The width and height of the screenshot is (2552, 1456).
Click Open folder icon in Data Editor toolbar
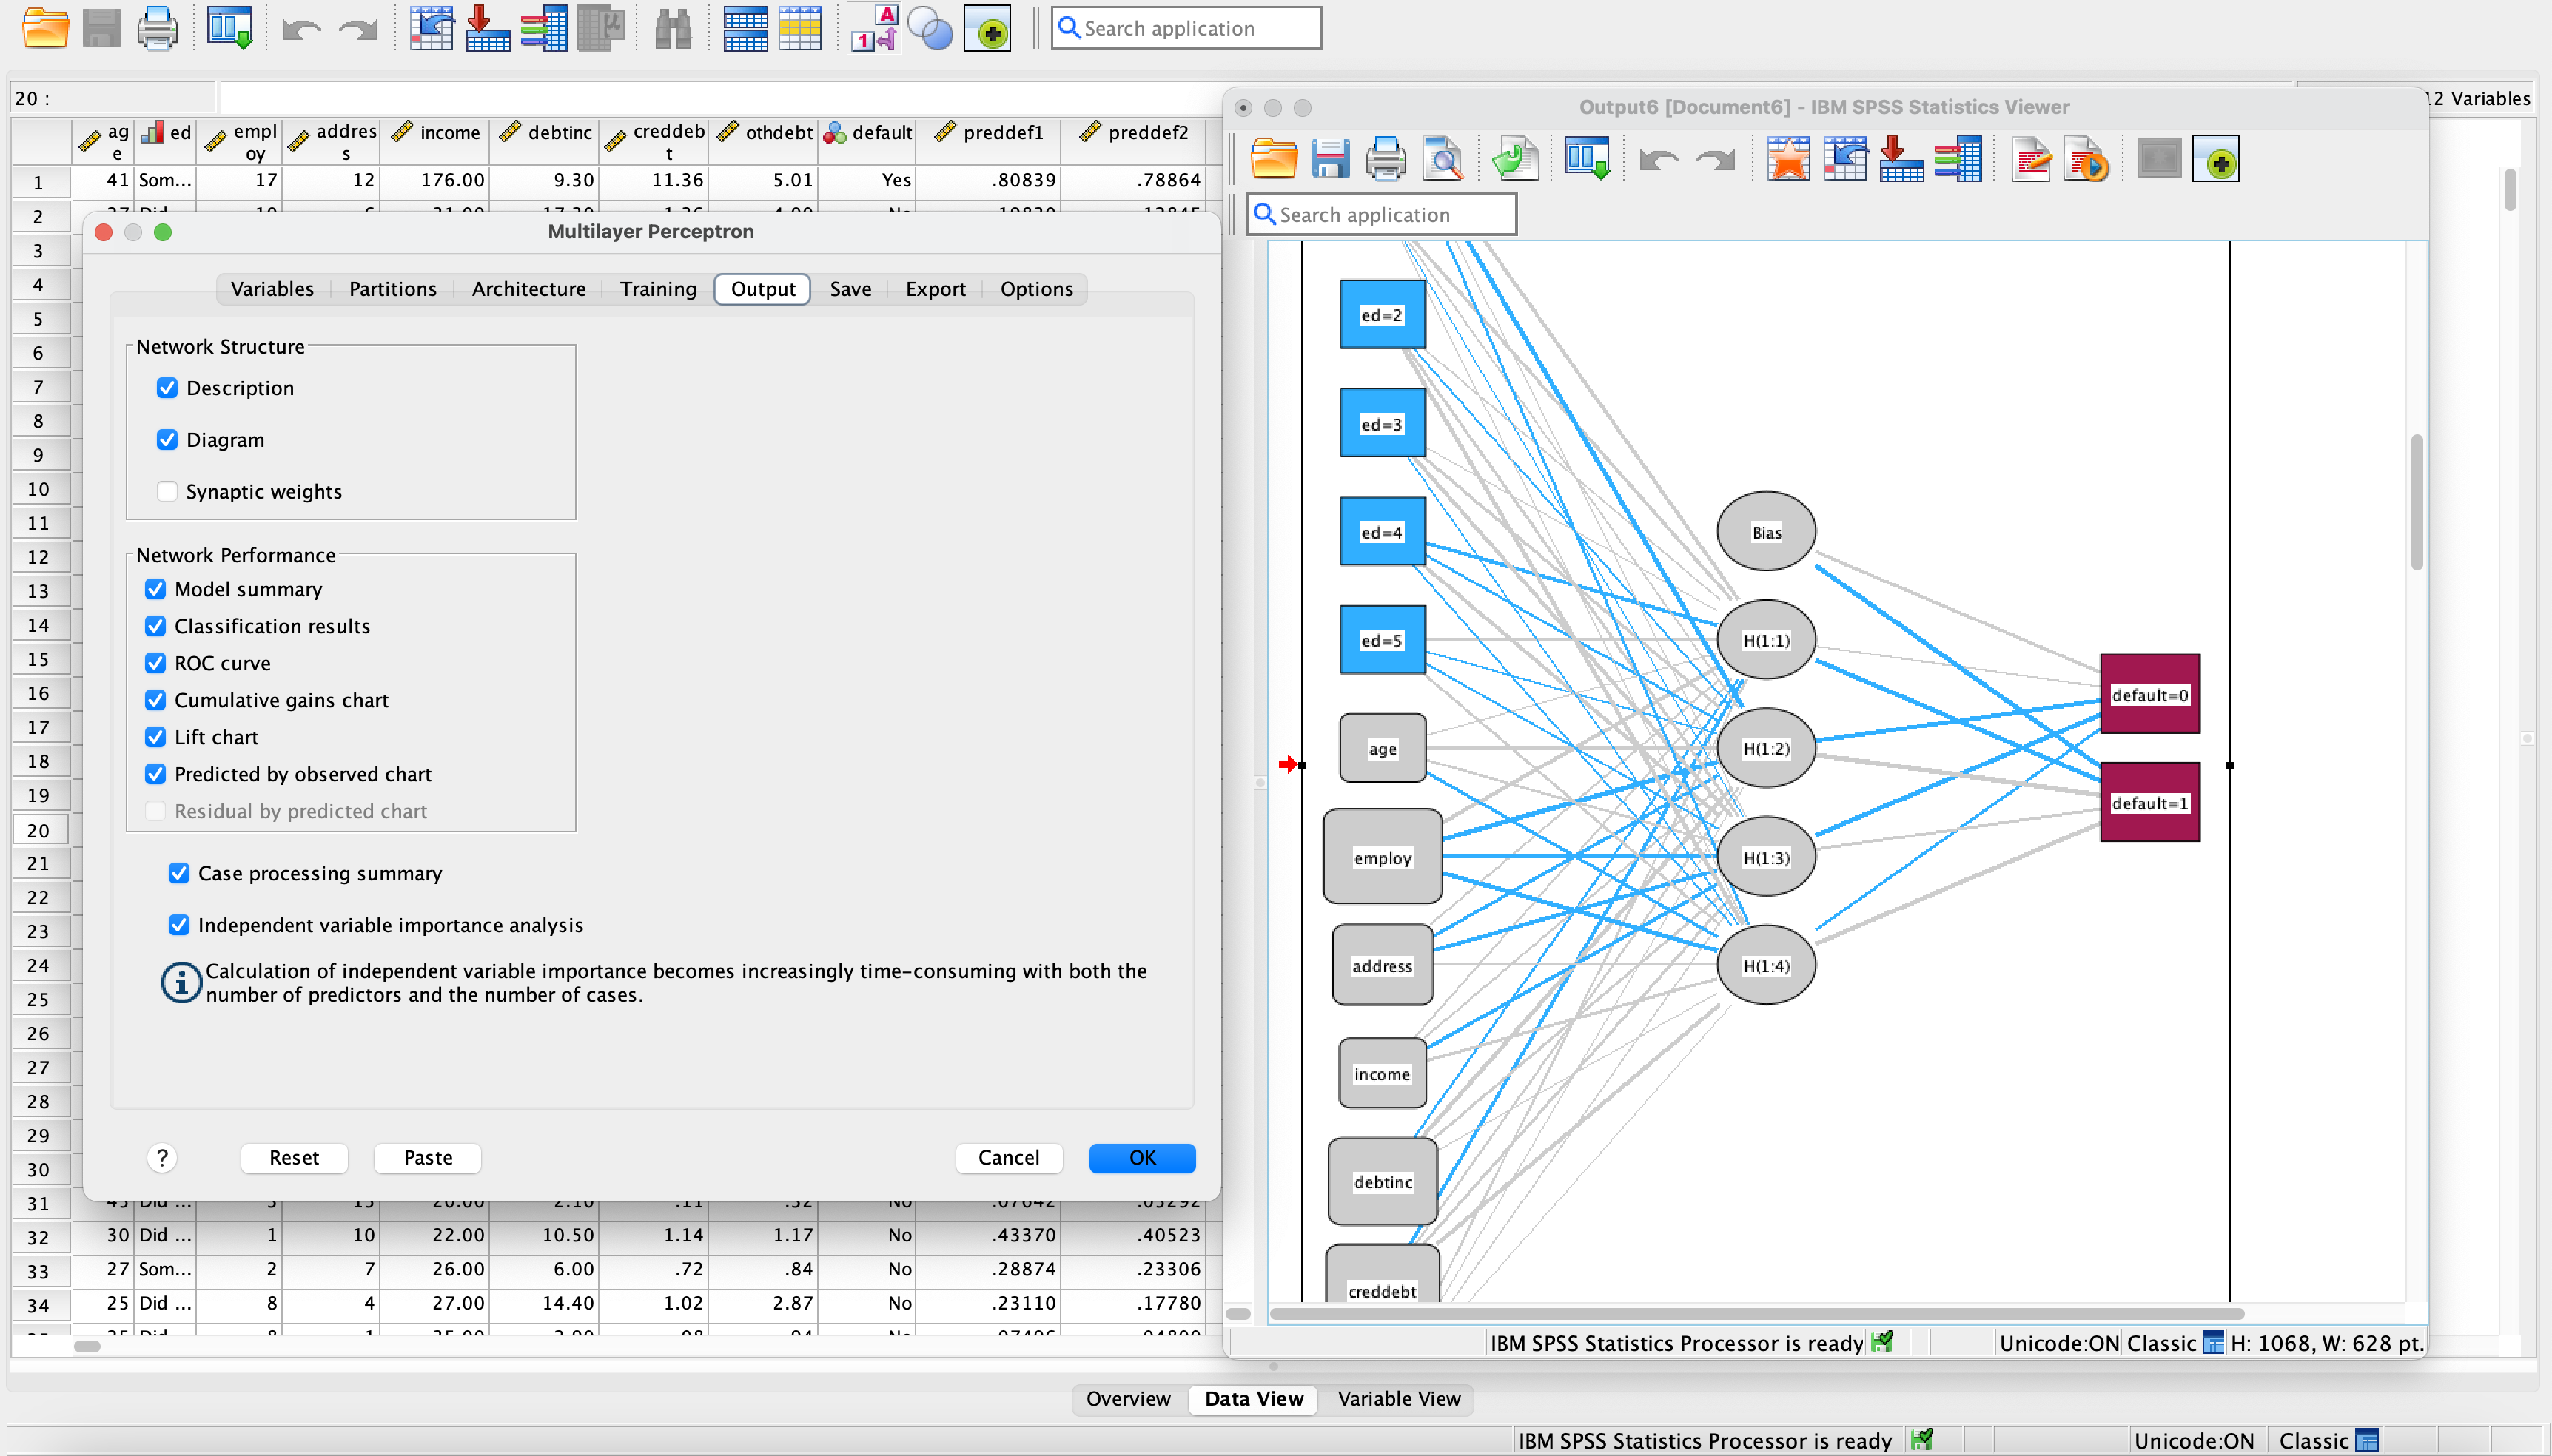tap(45, 29)
